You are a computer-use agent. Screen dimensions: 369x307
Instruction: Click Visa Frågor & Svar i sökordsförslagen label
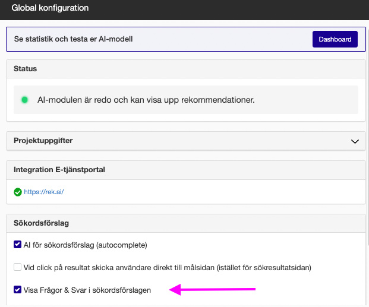tap(87, 290)
